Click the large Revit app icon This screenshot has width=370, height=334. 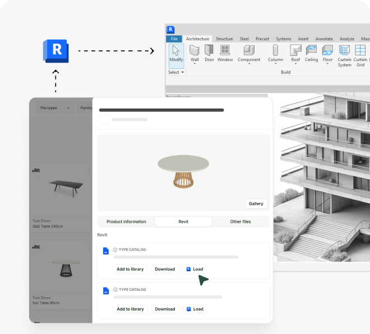click(x=56, y=51)
